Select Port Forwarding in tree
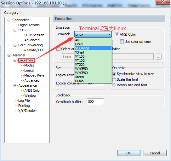 pyautogui.click(x=31, y=45)
